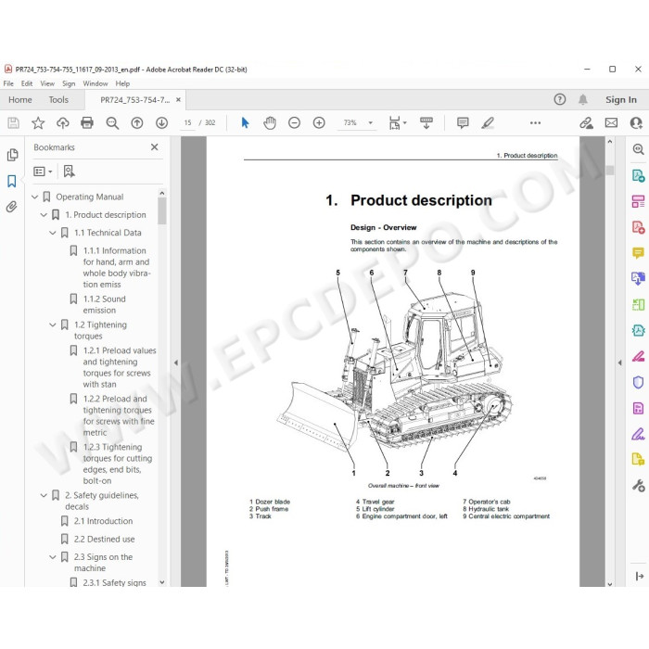Print the document
Viewport: 649px width, 649px height.
click(x=87, y=123)
